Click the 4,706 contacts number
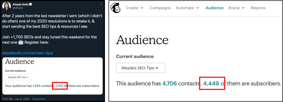 (x=169, y=84)
